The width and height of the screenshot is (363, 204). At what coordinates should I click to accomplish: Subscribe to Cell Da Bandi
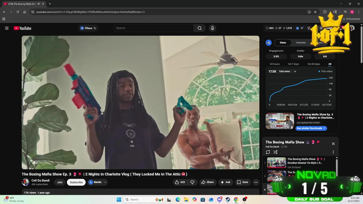[x=76, y=182]
